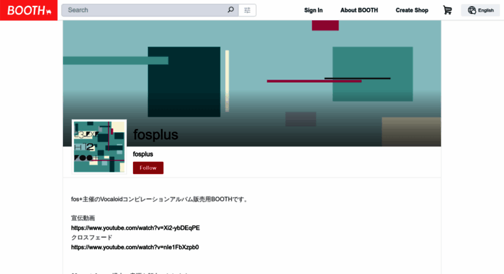This screenshot has height=274, width=504.
Task: Open About BOOTH page
Action: pos(359,10)
